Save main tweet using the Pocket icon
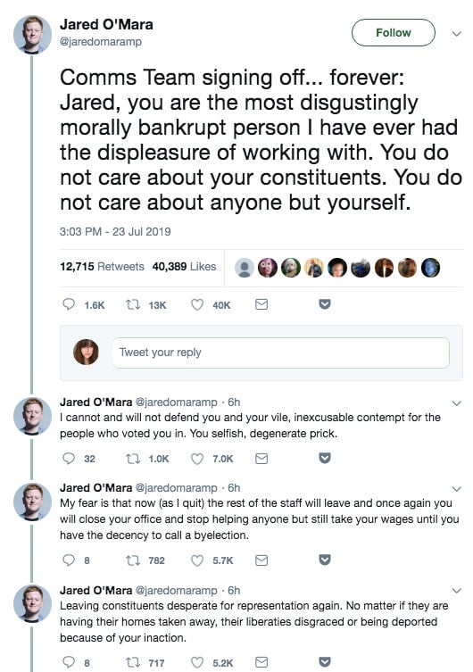Image resolution: width=473 pixels, height=672 pixels. (x=325, y=304)
